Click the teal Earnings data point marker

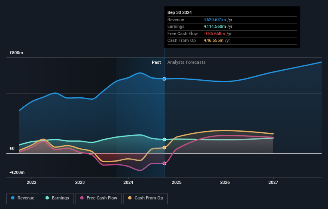(x=165, y=140)
